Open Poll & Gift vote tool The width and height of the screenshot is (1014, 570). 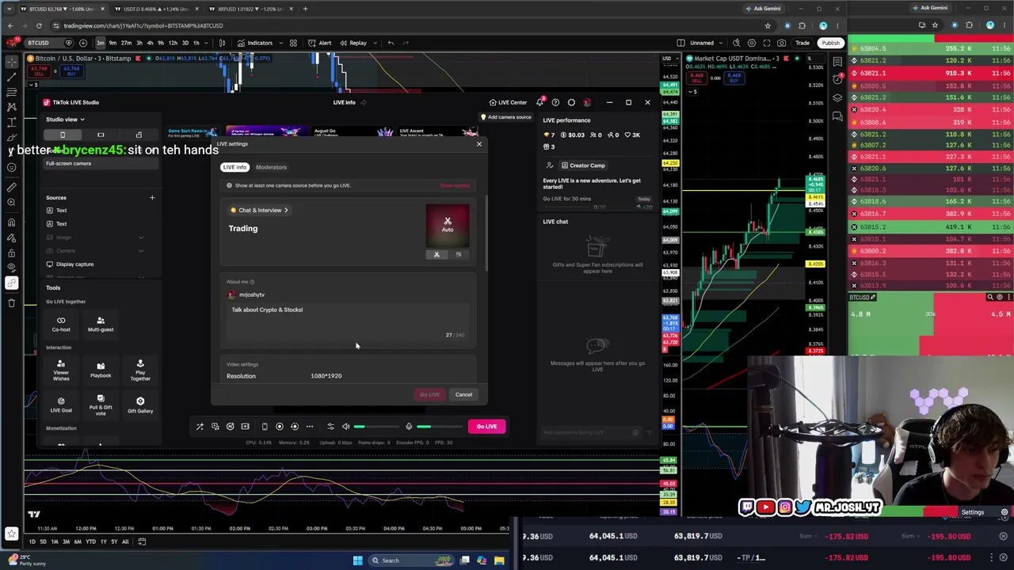point(101,405)
